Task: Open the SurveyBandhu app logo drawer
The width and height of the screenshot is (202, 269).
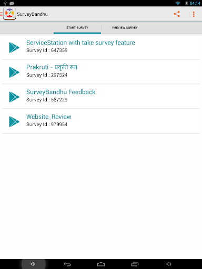Action: pyautogui.click(x=8, y=14)
